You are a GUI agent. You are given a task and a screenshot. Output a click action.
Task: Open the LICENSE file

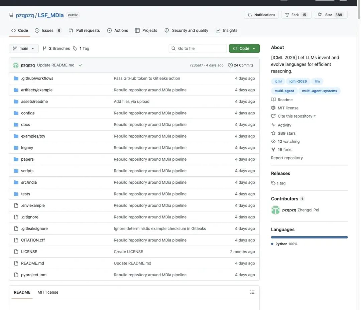pos(29,252)
